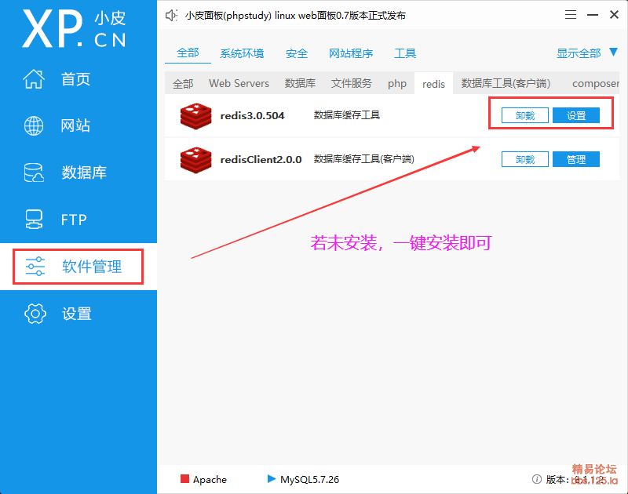This screenshot has height=494, width=628.
Task: Select the 全部 sub-category tab
Action: [x=183, y=84]
